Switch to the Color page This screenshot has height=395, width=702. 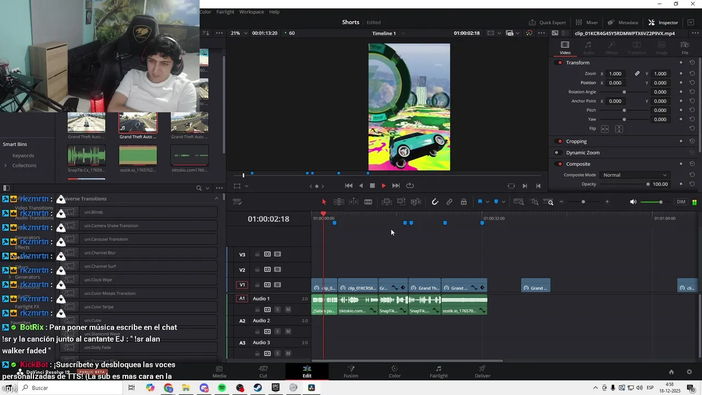[394, 371]
